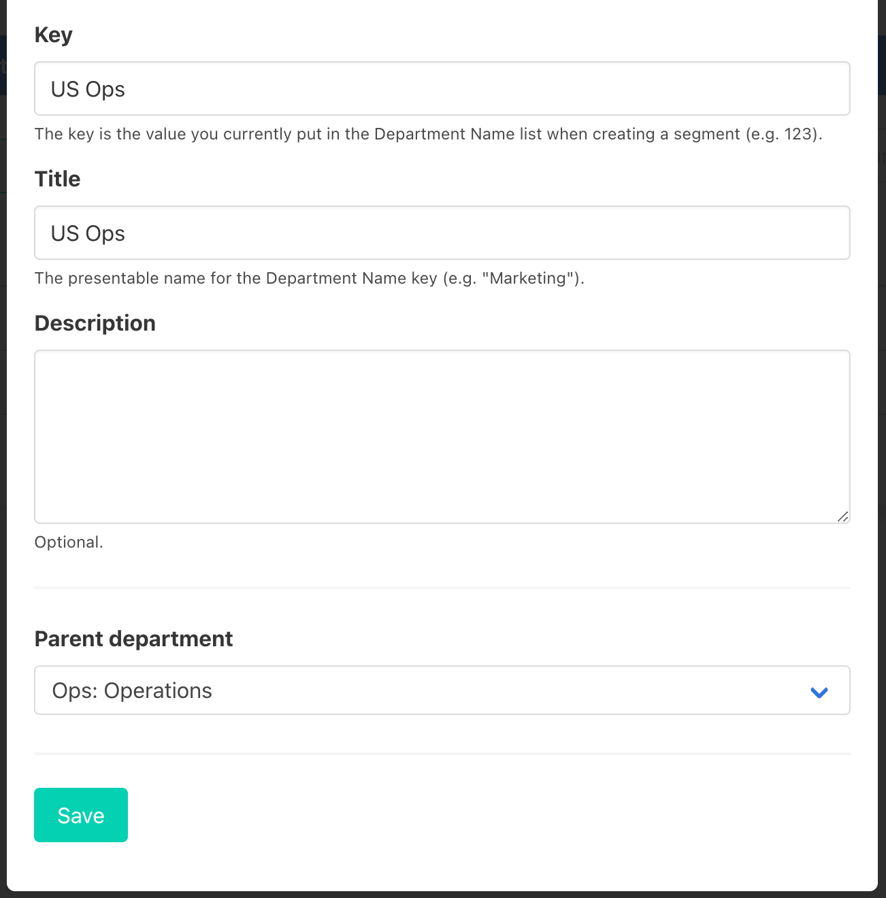
Task: Click the 'Ops: Operations' selected value
Action: point(133,691)
